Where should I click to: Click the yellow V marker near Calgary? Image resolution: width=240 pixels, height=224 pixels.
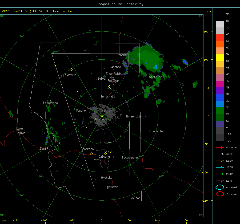coord(111,152)
